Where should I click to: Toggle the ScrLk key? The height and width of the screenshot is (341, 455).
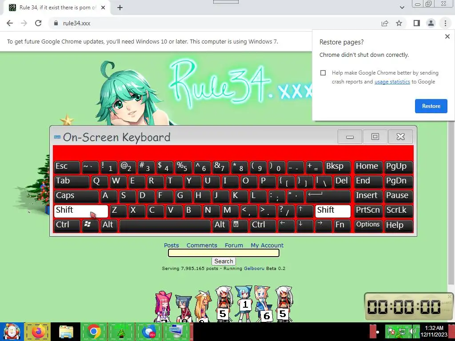pos(399,211)
